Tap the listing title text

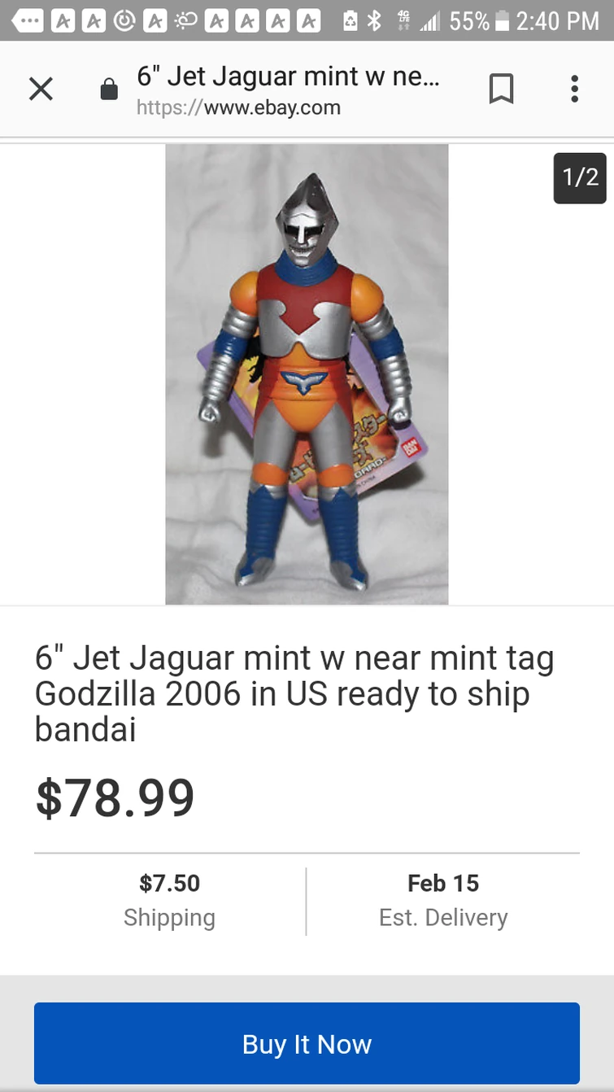[294, 693]
